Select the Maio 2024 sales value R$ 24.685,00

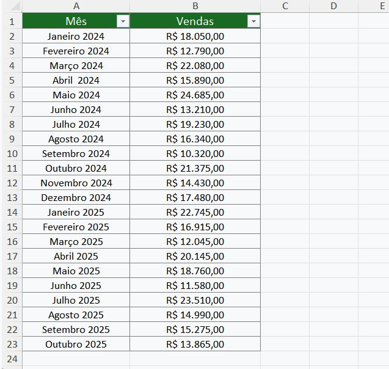pyautogui.click(x=195, y=95)
